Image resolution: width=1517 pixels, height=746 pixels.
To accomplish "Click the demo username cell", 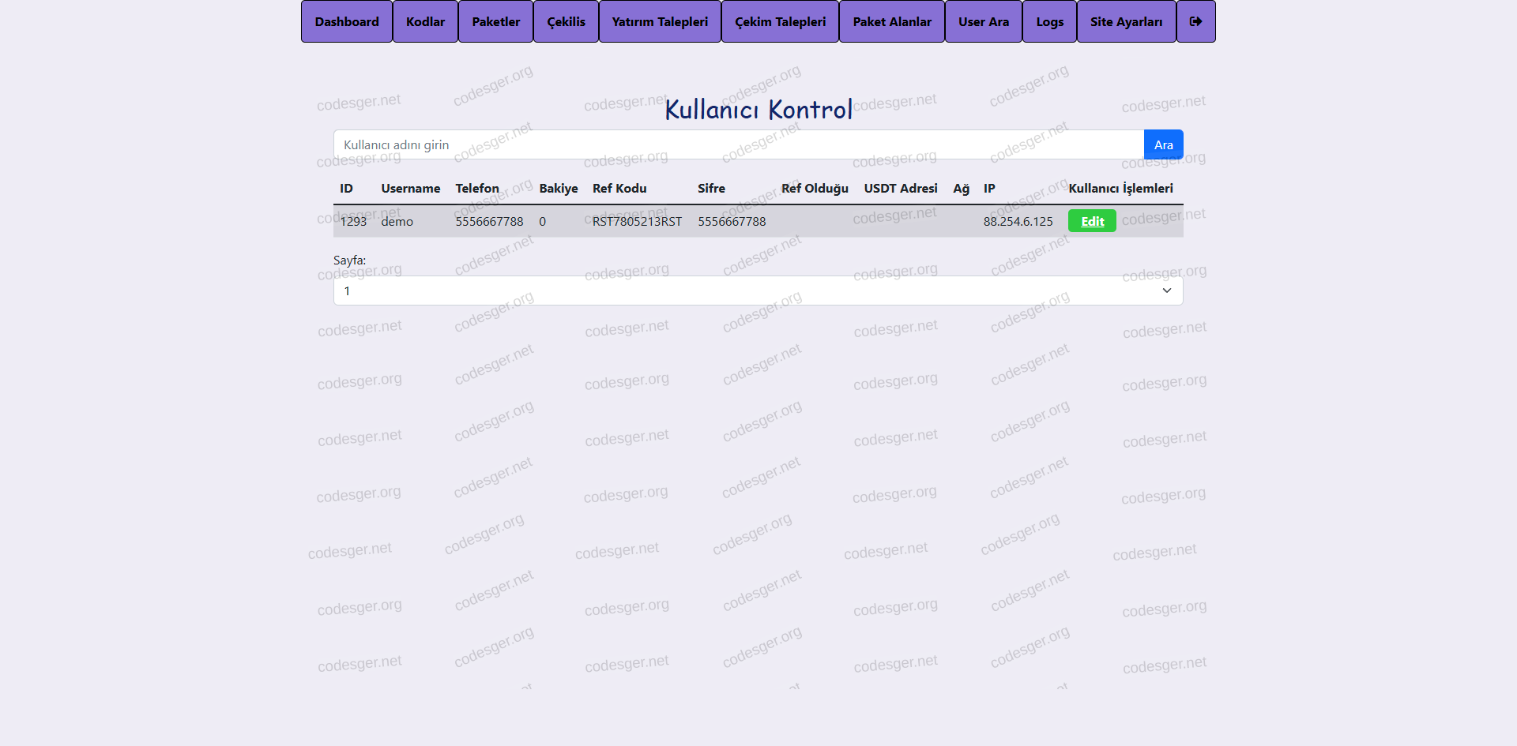I will click(397, 221).
